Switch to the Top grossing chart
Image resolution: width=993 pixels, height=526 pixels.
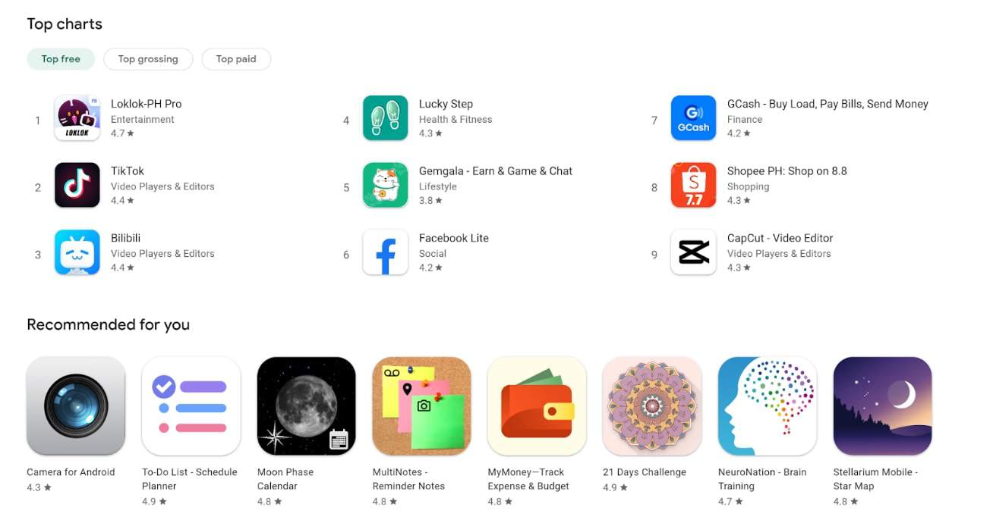point(148,59)
